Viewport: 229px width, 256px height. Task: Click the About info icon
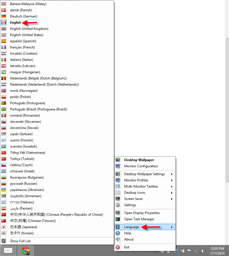point(118,239)
